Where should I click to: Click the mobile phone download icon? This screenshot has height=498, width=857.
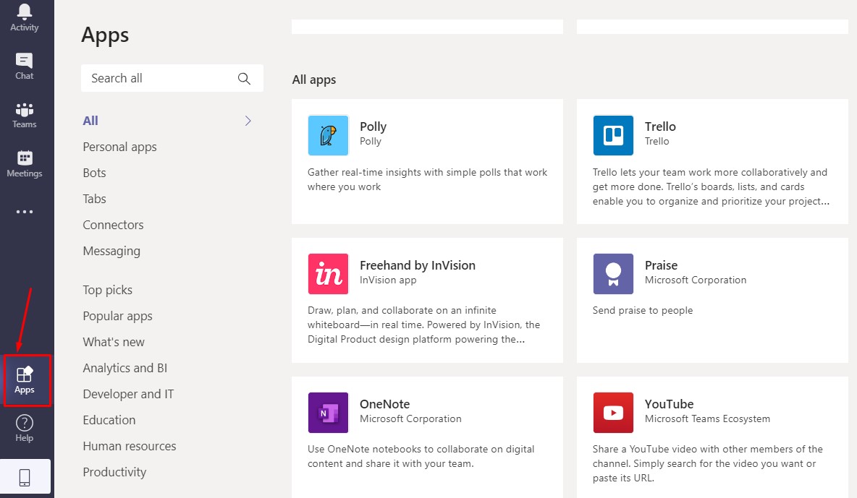[25, 477]
